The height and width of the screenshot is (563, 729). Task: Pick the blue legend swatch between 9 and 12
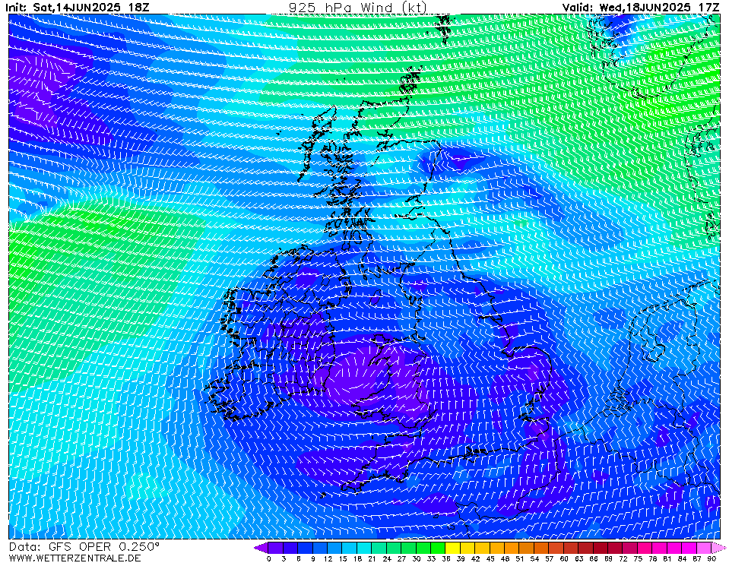coord(320,548)
